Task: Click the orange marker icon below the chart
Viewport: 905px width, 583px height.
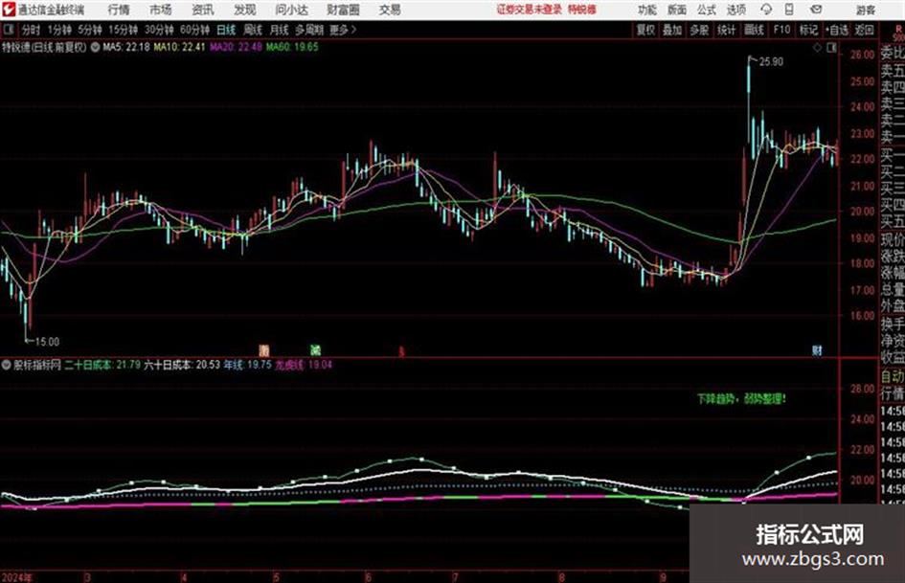Action: tap(263, 349)
